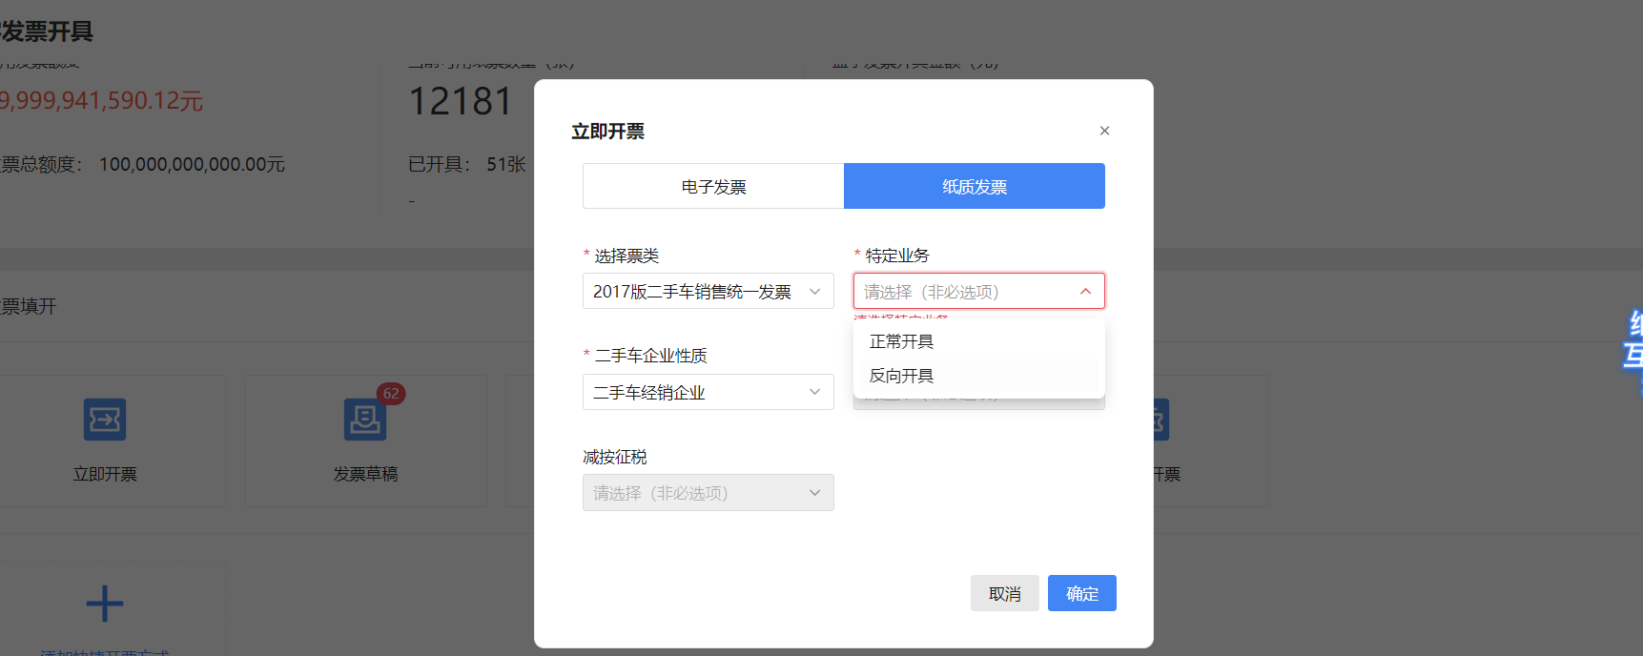The height and width of the screenshot is (656, 1643).
Task: Open the 选择票类 dropdown
Action: tap(708, 292)
